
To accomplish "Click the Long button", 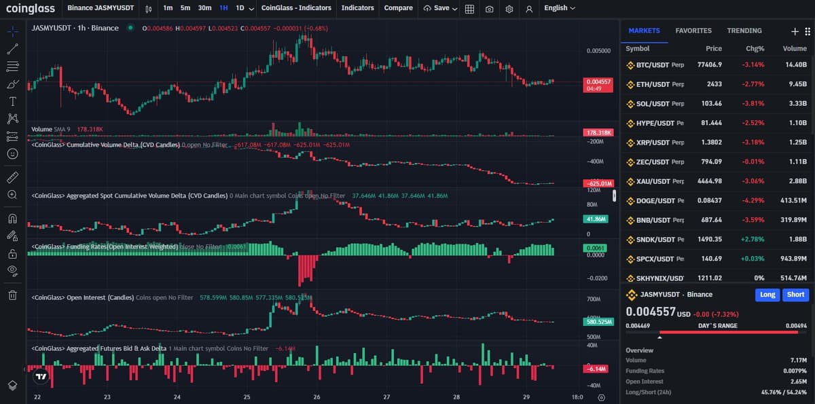I will [767, 295].
